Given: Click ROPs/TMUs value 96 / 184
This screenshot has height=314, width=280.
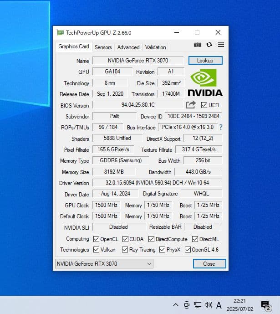Looking at the screenshot, I should coord(108,127).
